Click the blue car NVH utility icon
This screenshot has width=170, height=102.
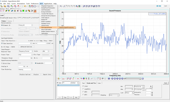(x=12, y=11)
